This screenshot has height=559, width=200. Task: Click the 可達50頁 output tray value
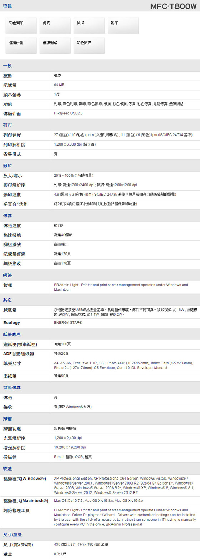(x=61, y=376)
